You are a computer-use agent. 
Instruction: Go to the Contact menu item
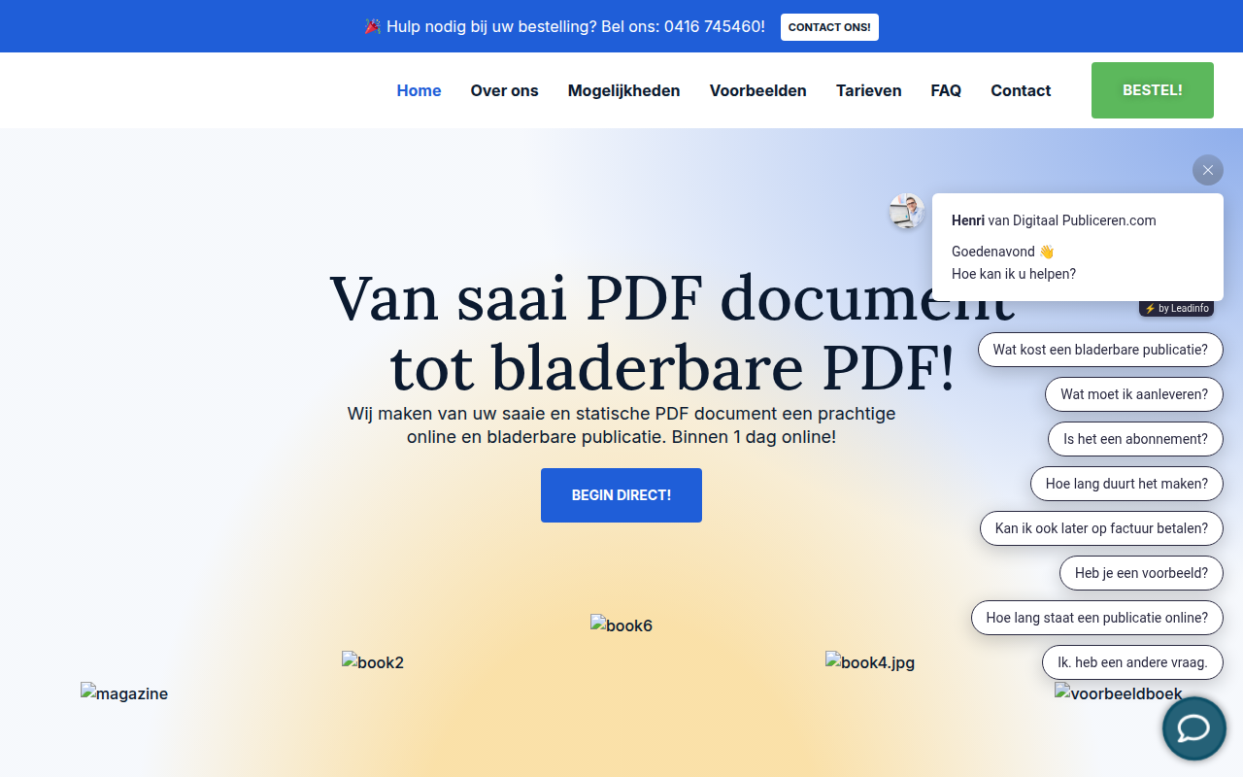click(1021, 90)
